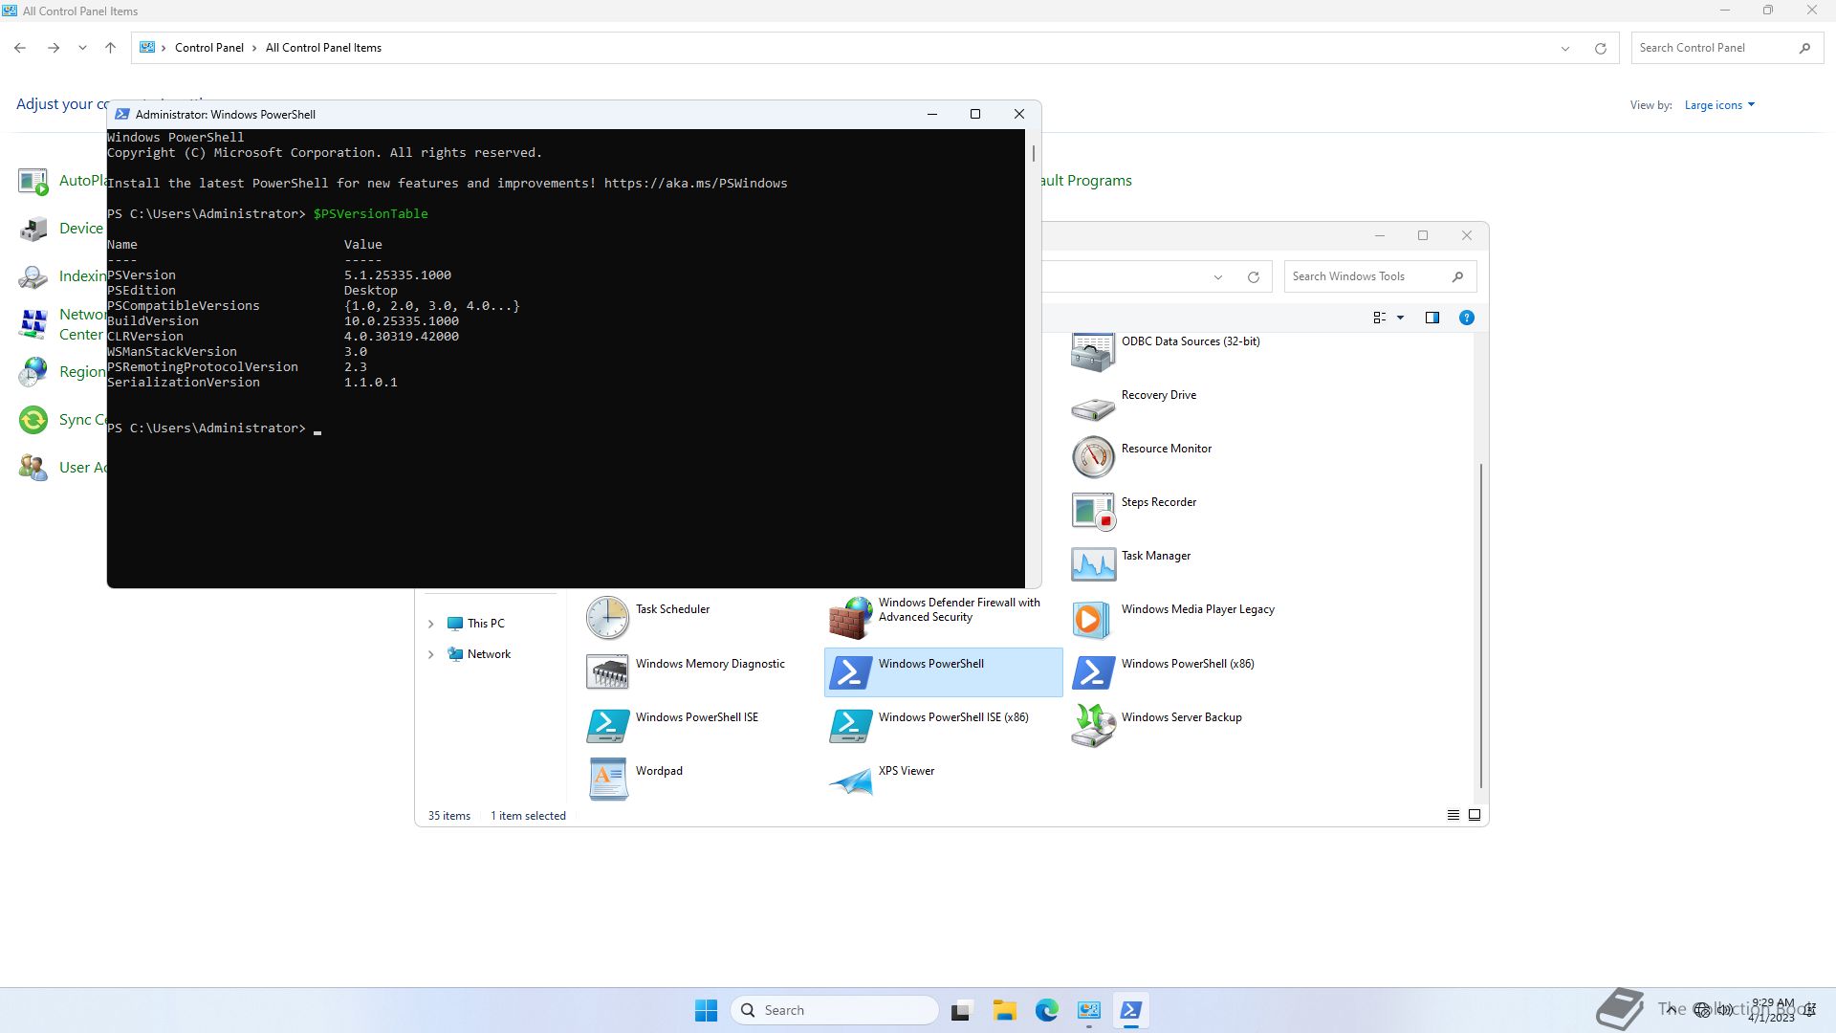Screen dimensions: 1836x1033
Task: Open the Network and Sharing Center icon
Action: click(x=33, y=324)
